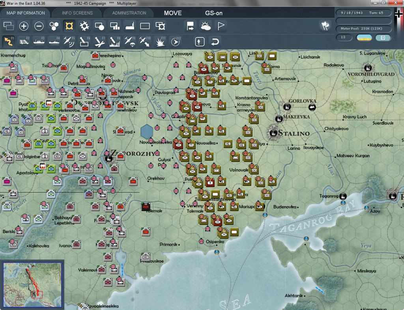The width and height of the screenshot is (404, 310).
Task: Click the factory icon at Taganrog
Action: click(343, 196)
